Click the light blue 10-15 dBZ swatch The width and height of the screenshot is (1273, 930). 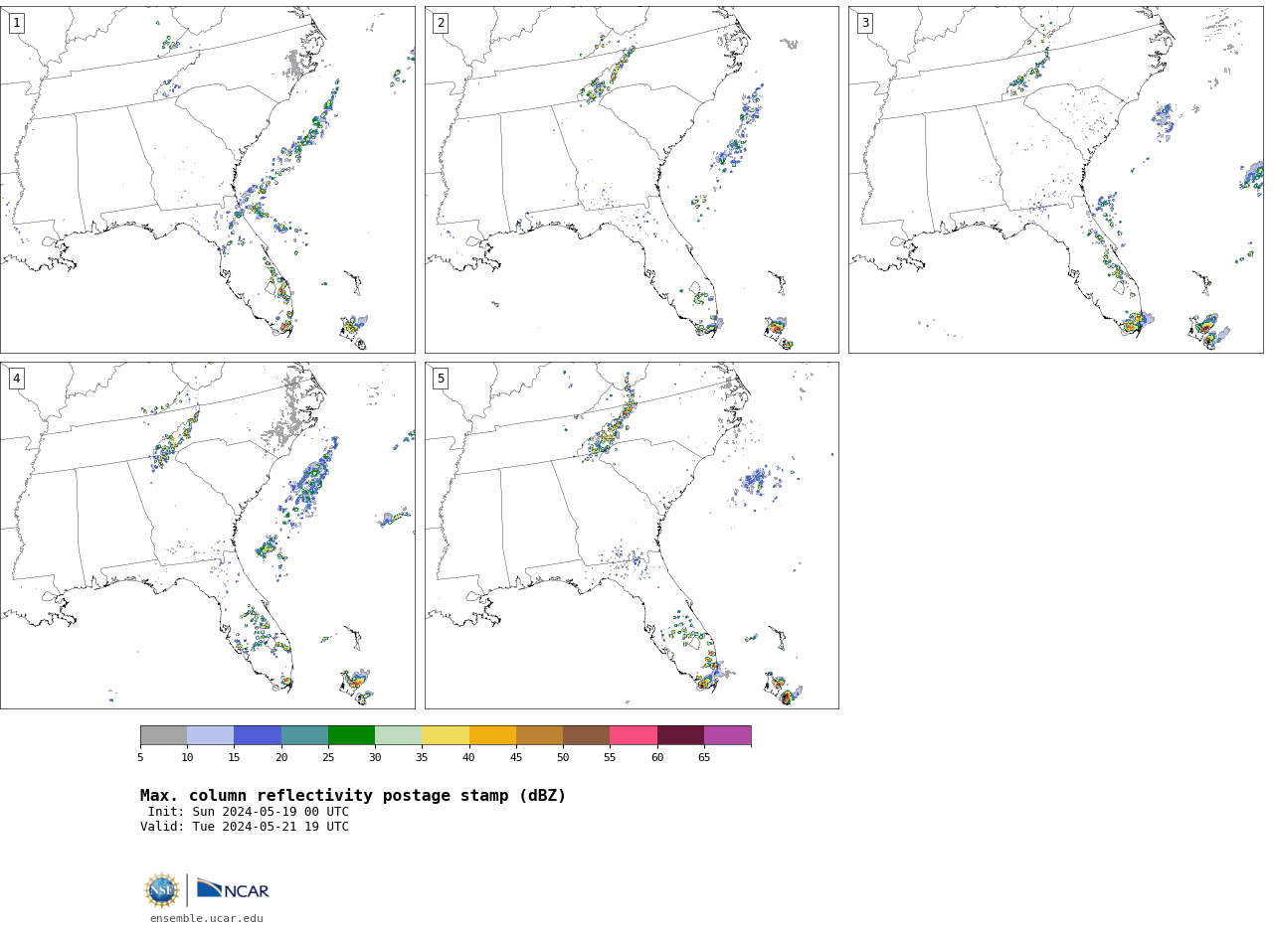(x=210, y=735)
